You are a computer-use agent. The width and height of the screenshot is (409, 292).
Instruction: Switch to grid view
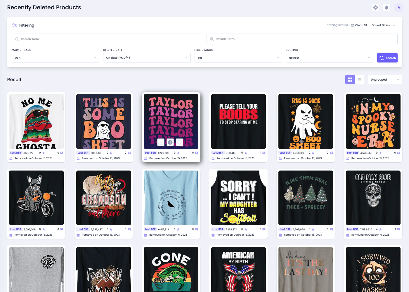(x=350, y=80)
